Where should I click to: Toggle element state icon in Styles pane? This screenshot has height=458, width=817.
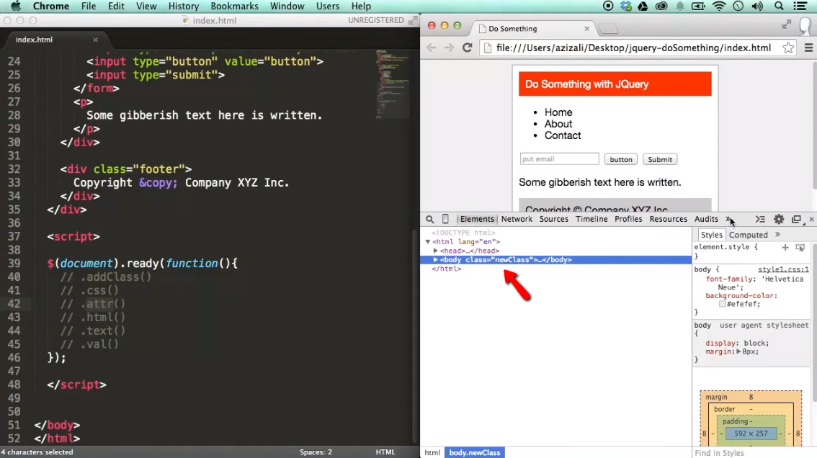click(800, 247)
